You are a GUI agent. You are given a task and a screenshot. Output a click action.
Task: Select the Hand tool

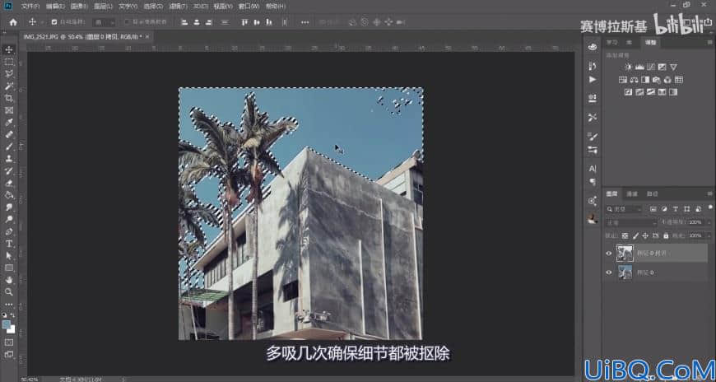click(9, 280)
